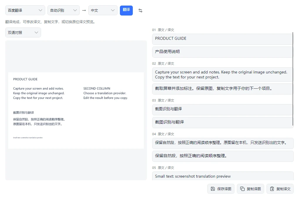Click the arrow between the language selectors
Screen dimensions: 299x199
84,10
